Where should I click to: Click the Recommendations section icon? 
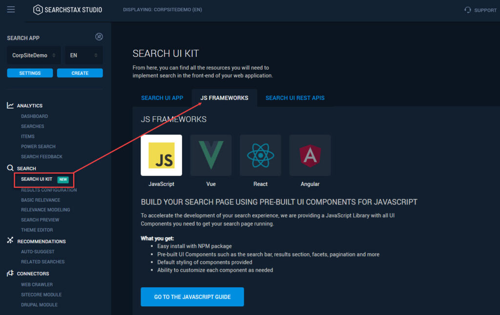point(10,241)
